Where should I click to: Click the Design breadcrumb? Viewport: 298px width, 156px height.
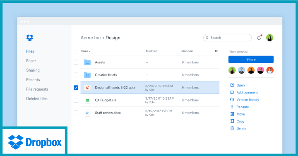point(113,38)
